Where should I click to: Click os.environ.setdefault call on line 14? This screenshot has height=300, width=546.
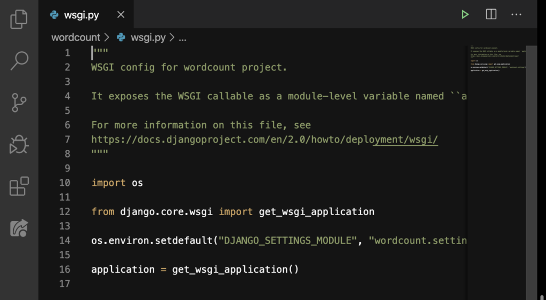(152, 241)
